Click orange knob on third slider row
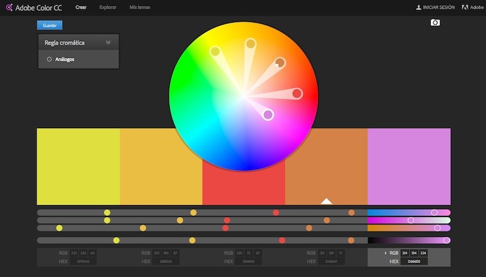486x277 pixels. [309, 228]
